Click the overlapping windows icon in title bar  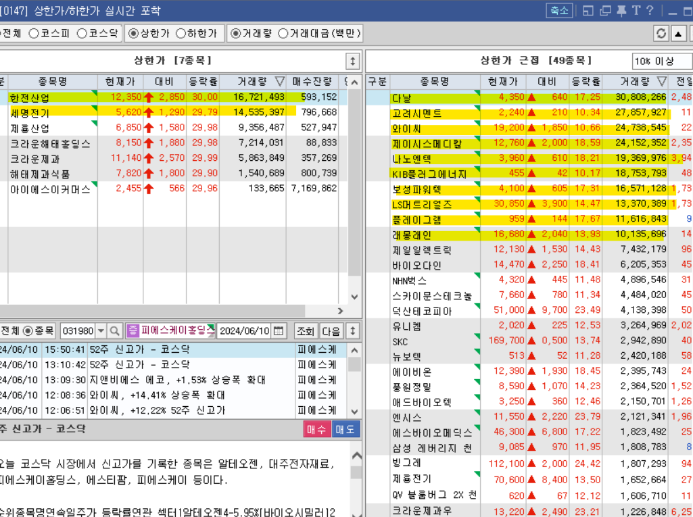[x=605, y=11]
